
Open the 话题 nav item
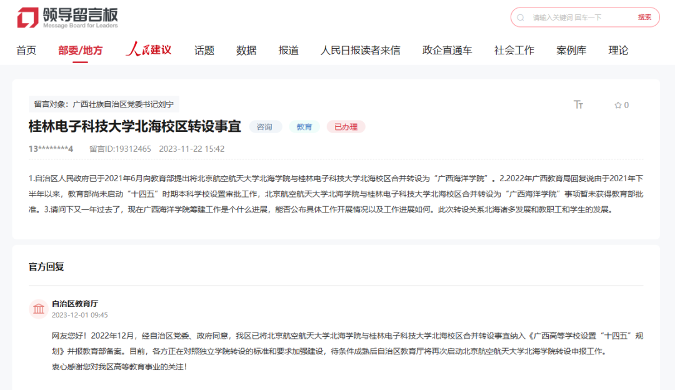click(204, 51)
